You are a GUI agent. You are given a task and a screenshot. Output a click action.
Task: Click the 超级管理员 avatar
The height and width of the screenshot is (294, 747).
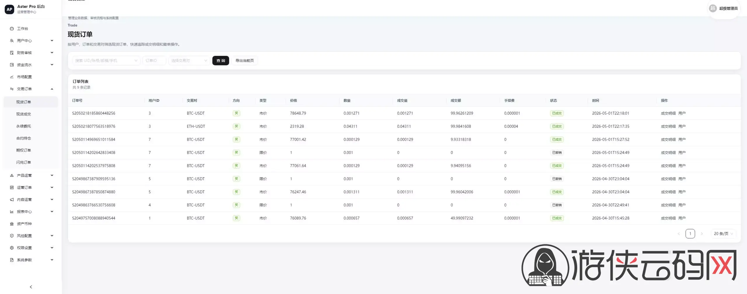713,8
